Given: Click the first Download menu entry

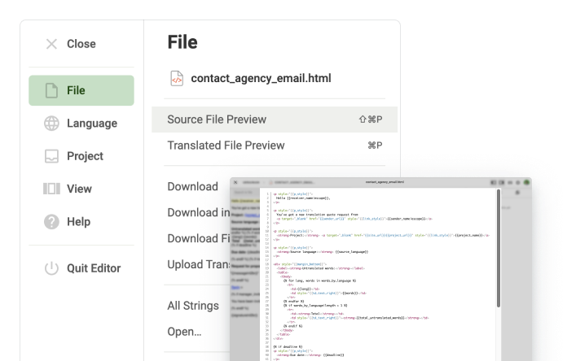Looking at the screenshot, I should pyautogui.click(x=192, y=186).
